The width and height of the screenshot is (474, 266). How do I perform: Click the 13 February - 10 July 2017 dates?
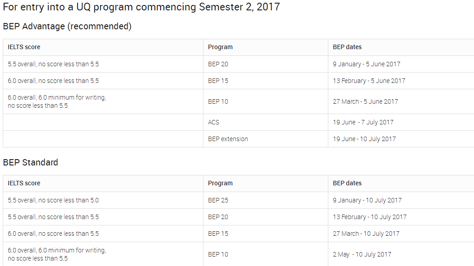(x=369, y=217)
